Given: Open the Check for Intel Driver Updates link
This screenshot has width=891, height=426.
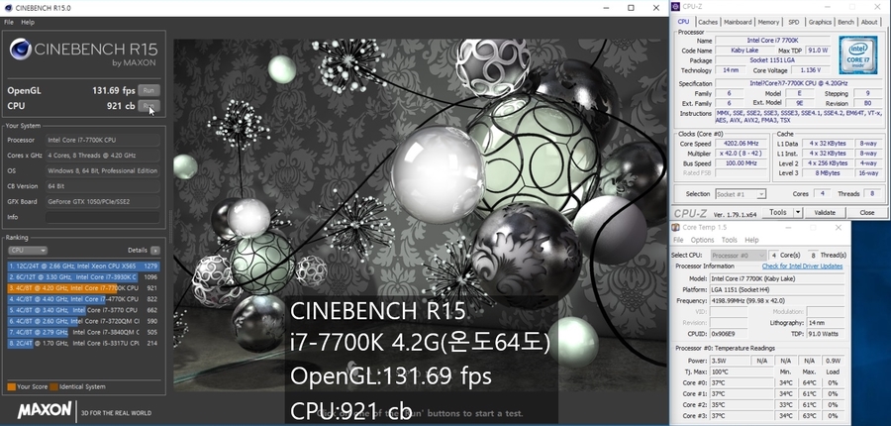Looking at the screenshot, I should point(802,266).
